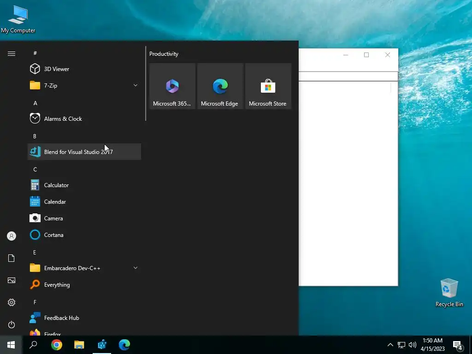Minimize the background window

point(346,55)
